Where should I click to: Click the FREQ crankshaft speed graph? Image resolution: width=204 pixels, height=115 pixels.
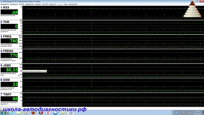pos(113,42)
